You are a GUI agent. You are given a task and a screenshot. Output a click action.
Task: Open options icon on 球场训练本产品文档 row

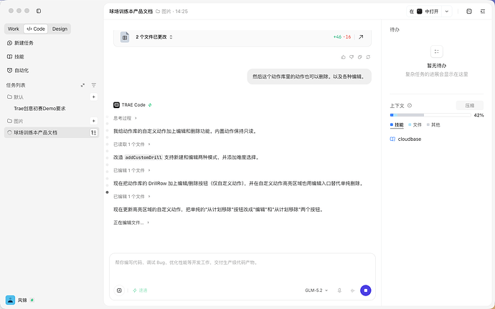pos(94,133)
